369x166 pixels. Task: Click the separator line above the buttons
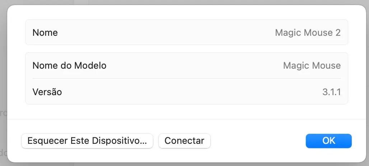(187, 119)
